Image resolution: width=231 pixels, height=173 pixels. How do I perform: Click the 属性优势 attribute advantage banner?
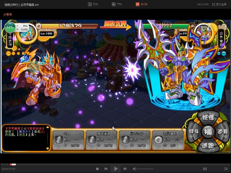(115, 25)
